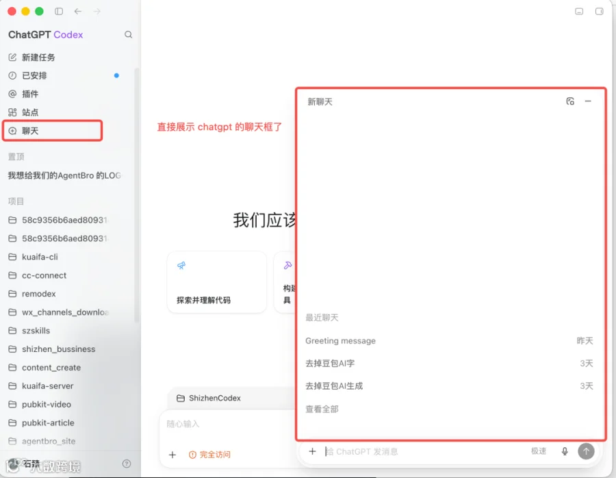Open the 极速 speed mode selector
This screenshot has width=616, height=478.
539,451
